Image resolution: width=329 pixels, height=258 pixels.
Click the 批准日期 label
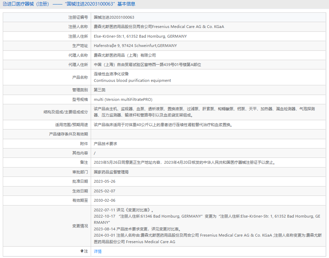pyautogui.click(x=80, y=181)
